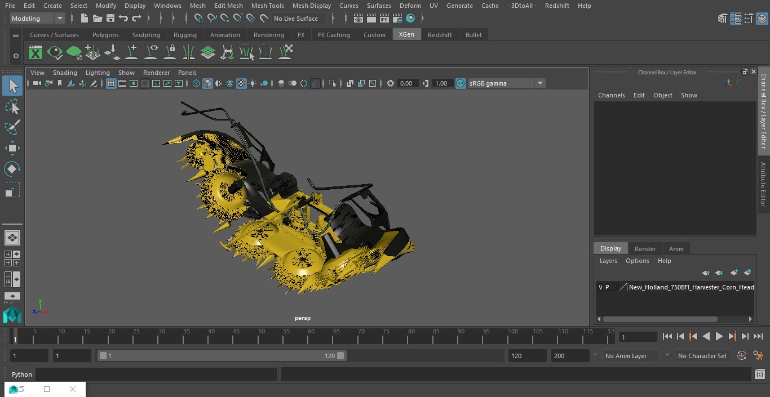The image size is (770, 397).
Task: Select the Rotate tool in the toolbox
Action: 12,169
